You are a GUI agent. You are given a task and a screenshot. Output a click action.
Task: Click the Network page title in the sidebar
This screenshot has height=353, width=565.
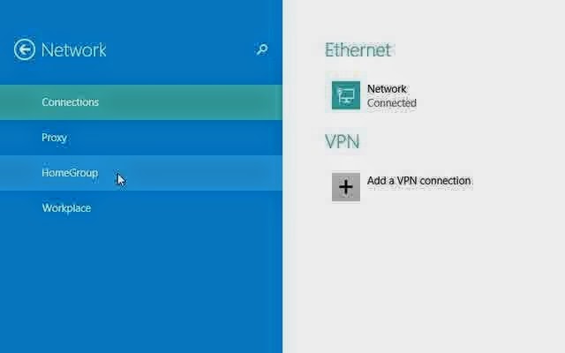pyautogui.click(x=74, y=49)
